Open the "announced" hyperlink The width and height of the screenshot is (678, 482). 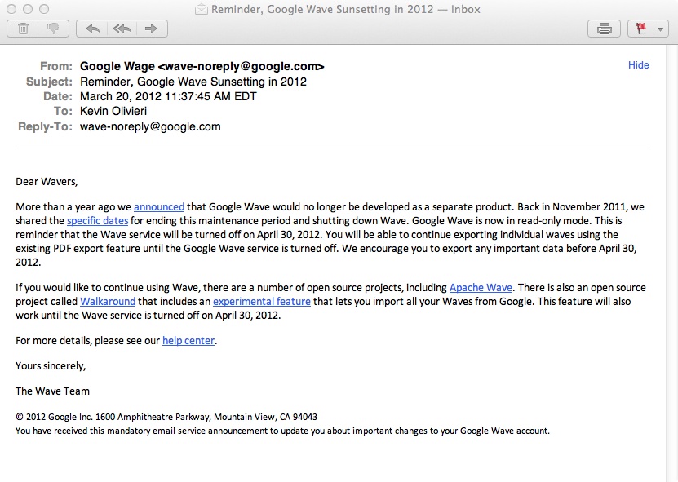point(159,207)
